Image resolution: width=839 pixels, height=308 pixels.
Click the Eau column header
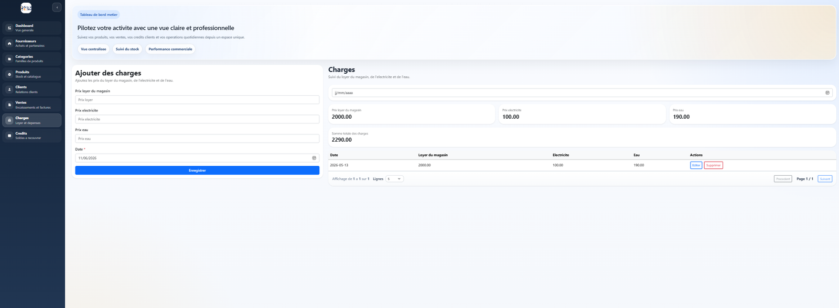(x=637, y=155)
